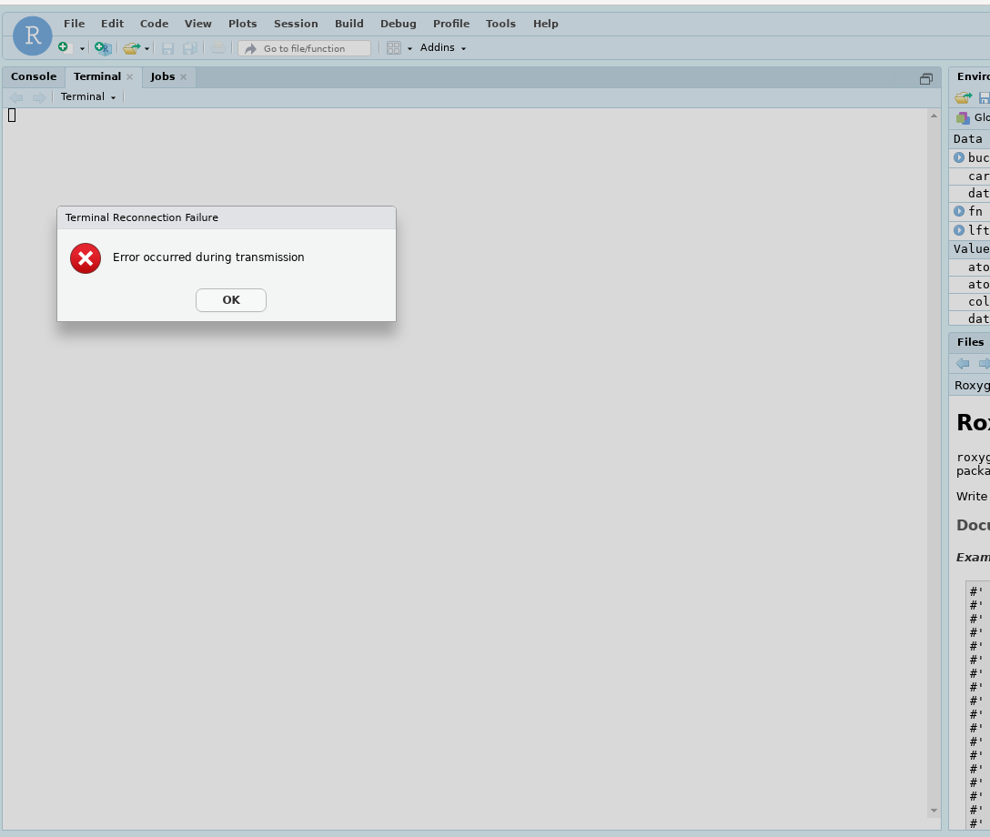
Task: Click the back navigation arrow in Files pane
Action: click(x=962, y=363)
